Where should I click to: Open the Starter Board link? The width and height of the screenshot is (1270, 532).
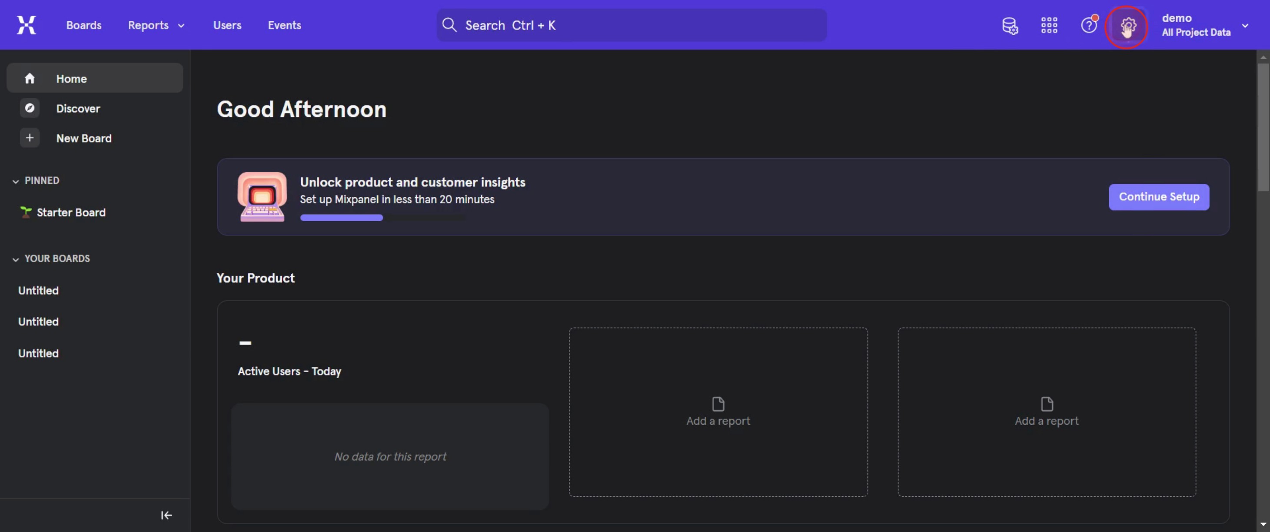70,213
